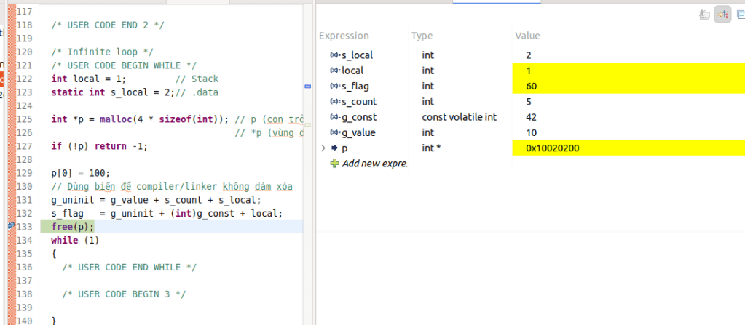
Task: Click the Add new expression plus icon
Action: (x=335, y=164)
